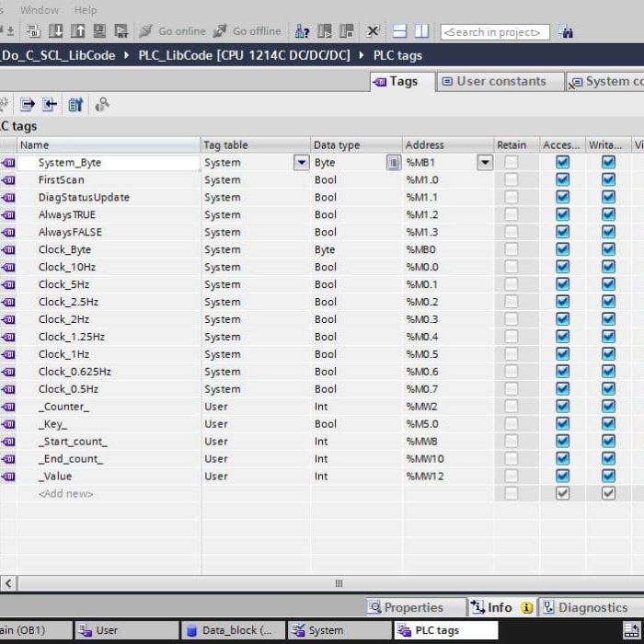Select the System_Byte name cell
Screen dimensions: 644x644
pos(109,163)
